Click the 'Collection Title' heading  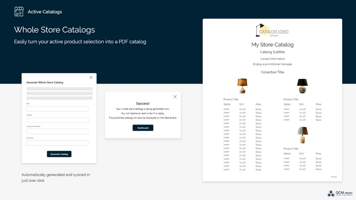click(272, 72)
